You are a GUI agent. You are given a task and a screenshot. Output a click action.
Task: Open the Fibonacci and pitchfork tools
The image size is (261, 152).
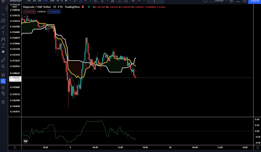click(x=3, y=21)
